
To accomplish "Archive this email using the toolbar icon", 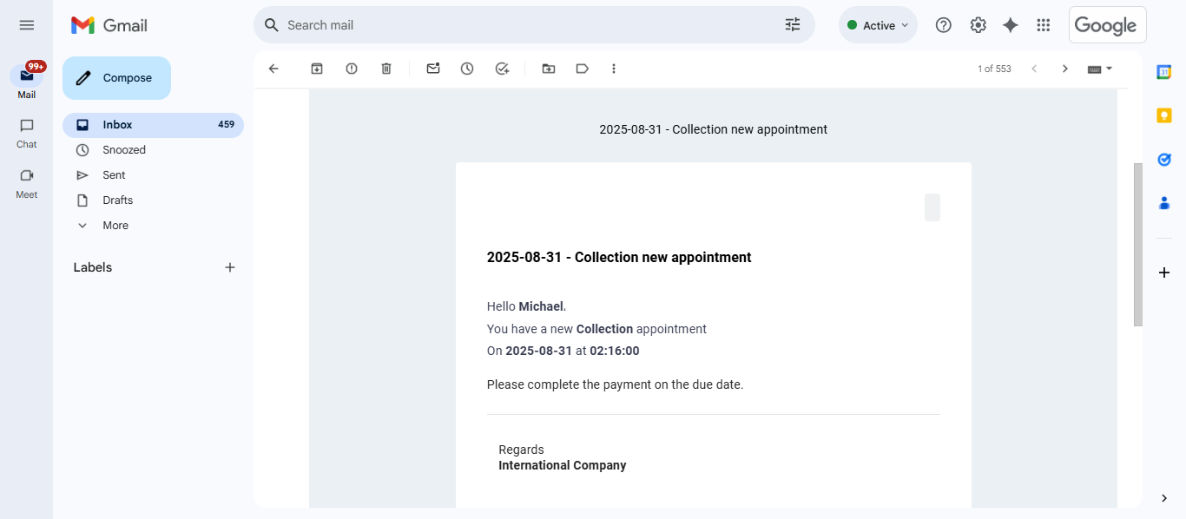I will tap(317, 69).
